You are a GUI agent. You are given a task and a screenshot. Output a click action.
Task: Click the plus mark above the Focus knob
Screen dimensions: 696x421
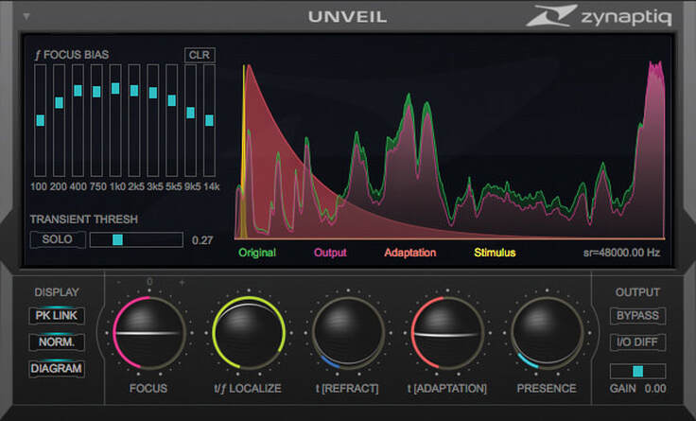pyautogui.click(x=182, y=283)
